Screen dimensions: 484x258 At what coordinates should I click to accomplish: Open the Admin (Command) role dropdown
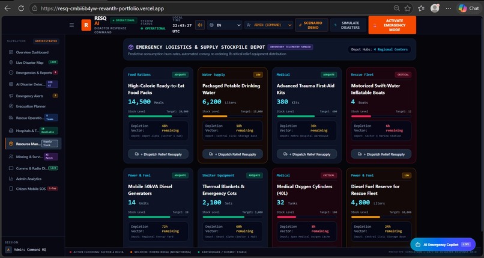268,25
